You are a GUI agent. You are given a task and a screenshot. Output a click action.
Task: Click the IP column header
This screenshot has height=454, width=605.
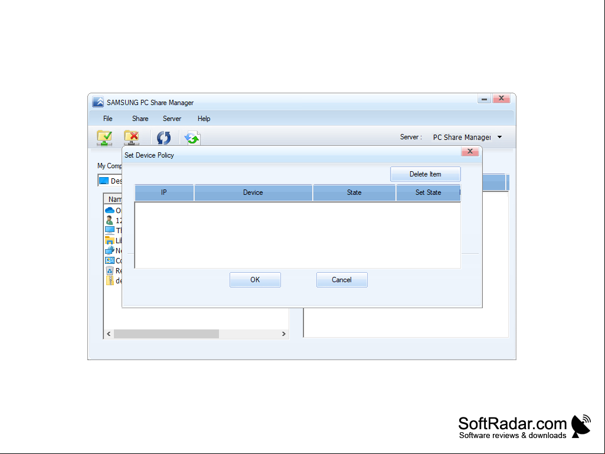click(x=164, y=192)
